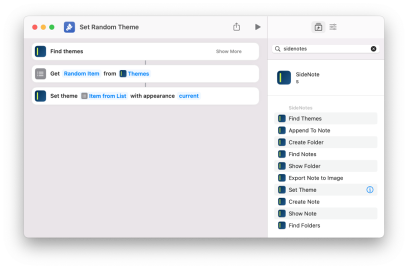Click the icon beside Show Note
Viewport: 408px width, 269px height.
point(282,213)
